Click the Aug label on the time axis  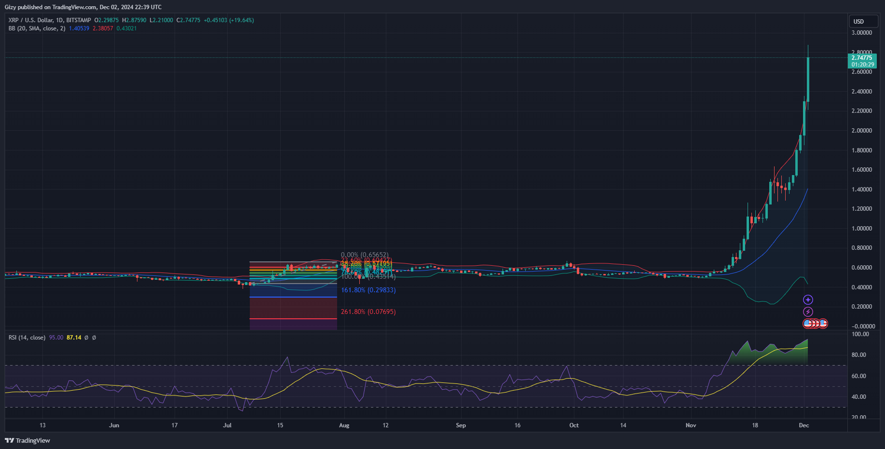tap(344, 425)
